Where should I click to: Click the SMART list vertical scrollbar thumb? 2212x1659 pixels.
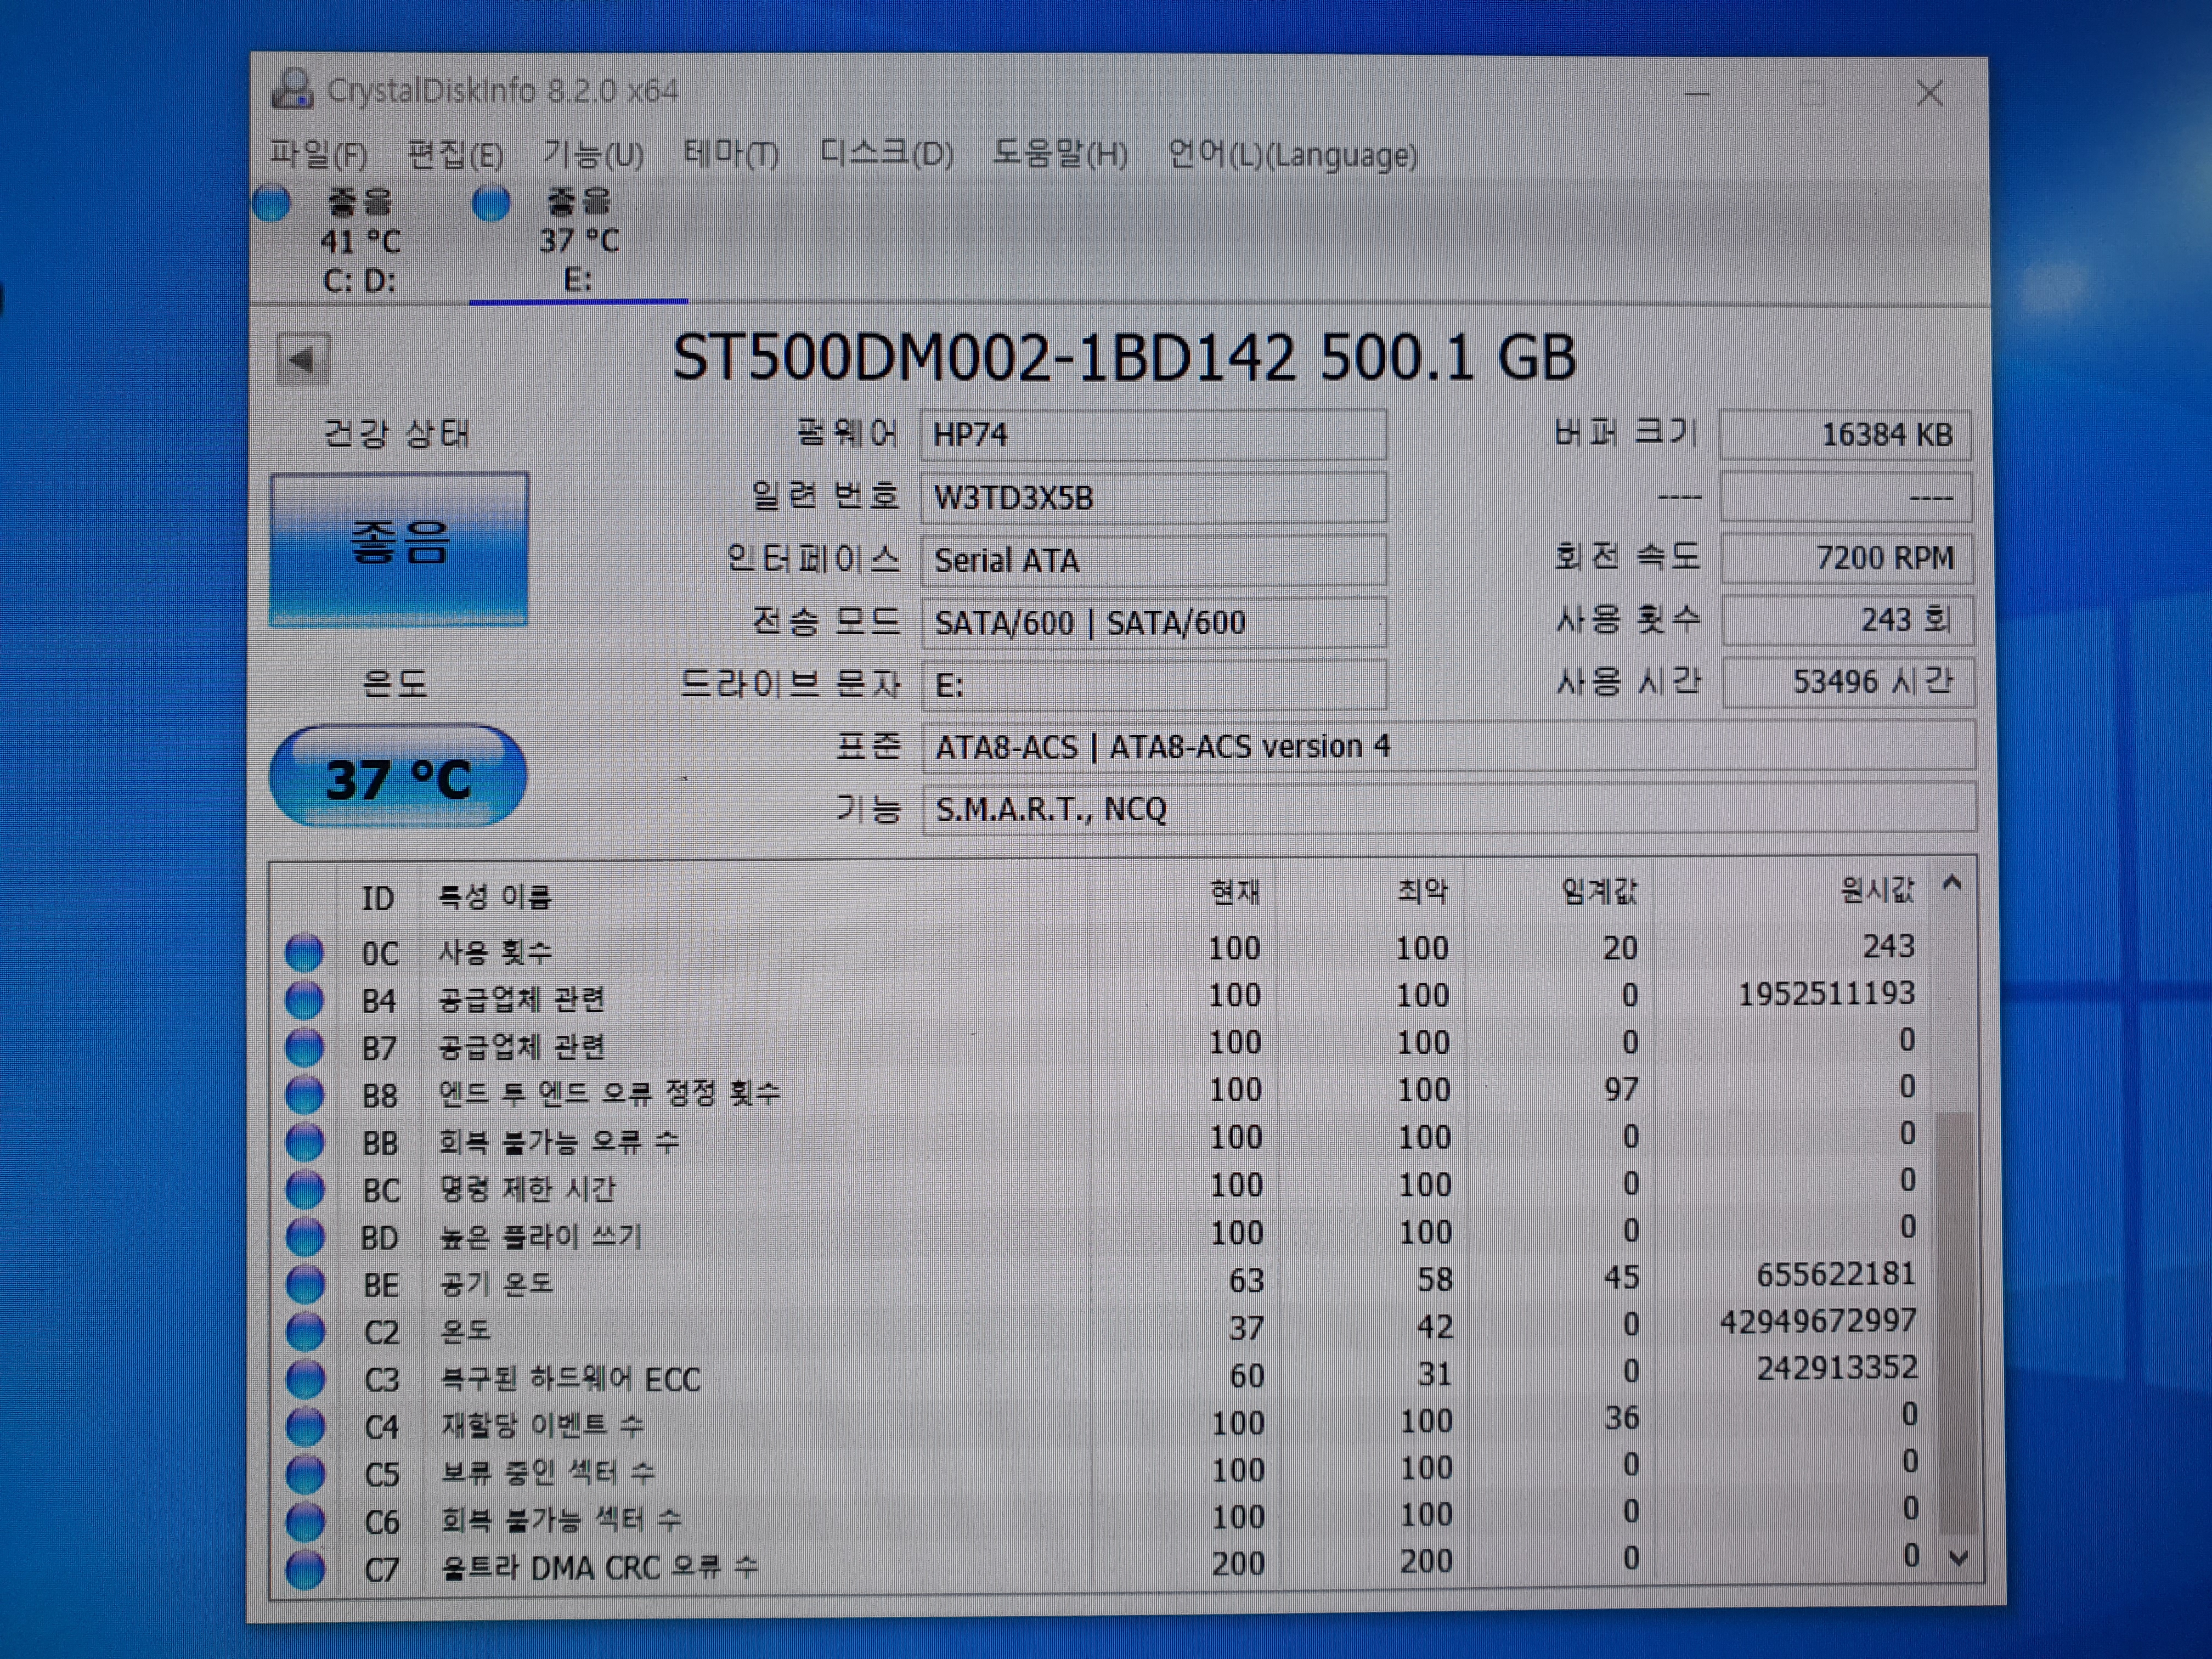click(x=1956, y=1322)
